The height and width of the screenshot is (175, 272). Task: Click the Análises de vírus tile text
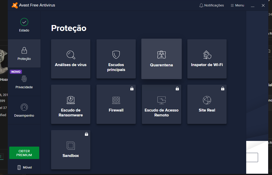pos(71,65)
